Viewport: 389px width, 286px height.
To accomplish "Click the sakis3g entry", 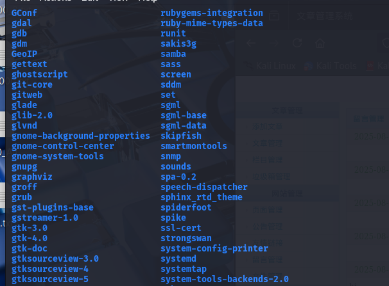I will tap(178, 44).
